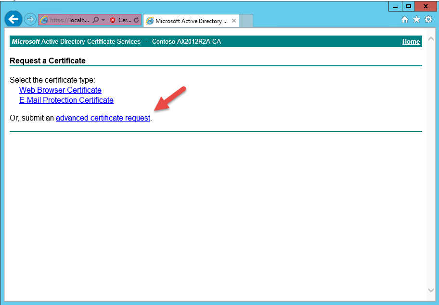Minimize the browser window

click(x=395, y=6)
